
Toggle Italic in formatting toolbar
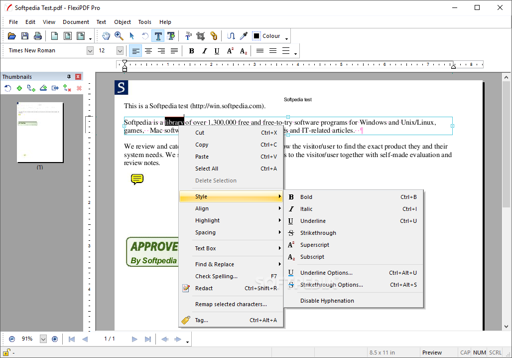204,51
